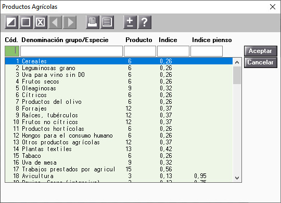Open help with the question mark icon

[x=145, y=22]
